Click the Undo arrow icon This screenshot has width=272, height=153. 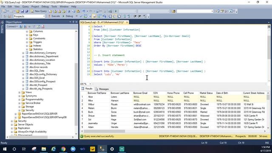pyautogui.click(x=84, y=11)
